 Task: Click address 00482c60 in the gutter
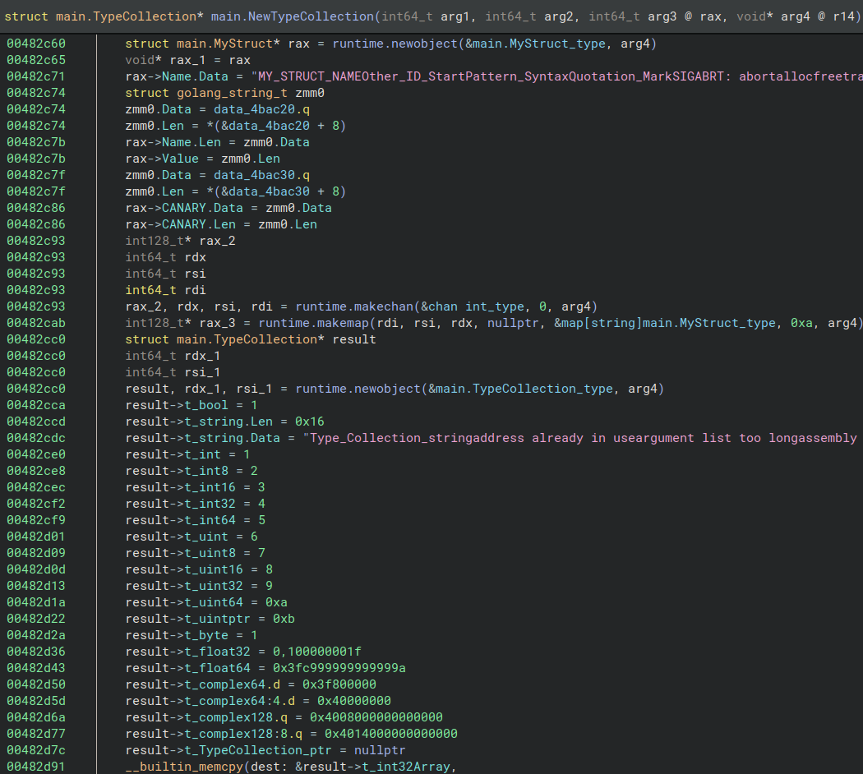click(36, 44)
